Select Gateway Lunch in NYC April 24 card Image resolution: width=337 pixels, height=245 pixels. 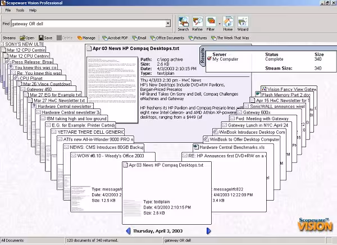click(x=257, y=125)
